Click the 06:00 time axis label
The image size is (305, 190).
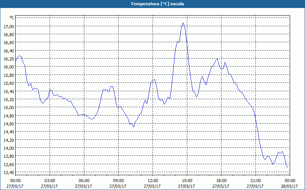pos(84,181)
